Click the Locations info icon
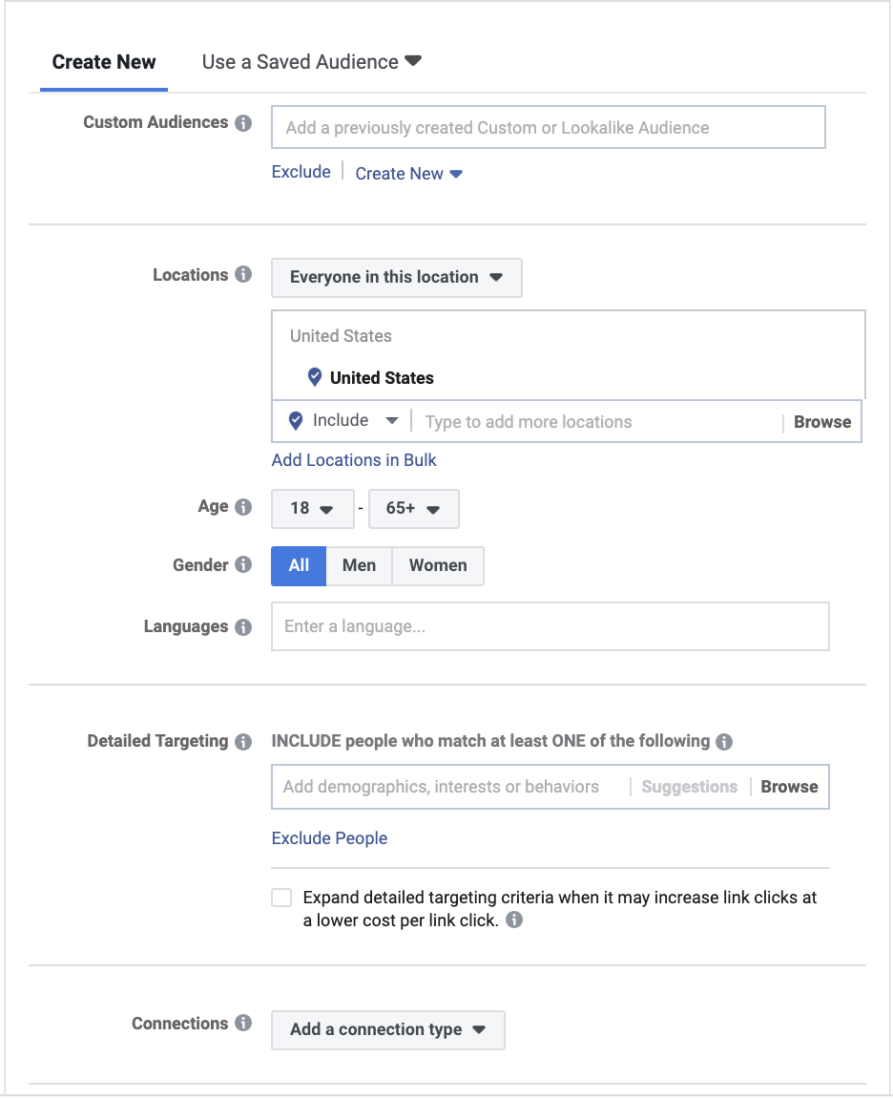893x1100 pixels. [243, 274]
